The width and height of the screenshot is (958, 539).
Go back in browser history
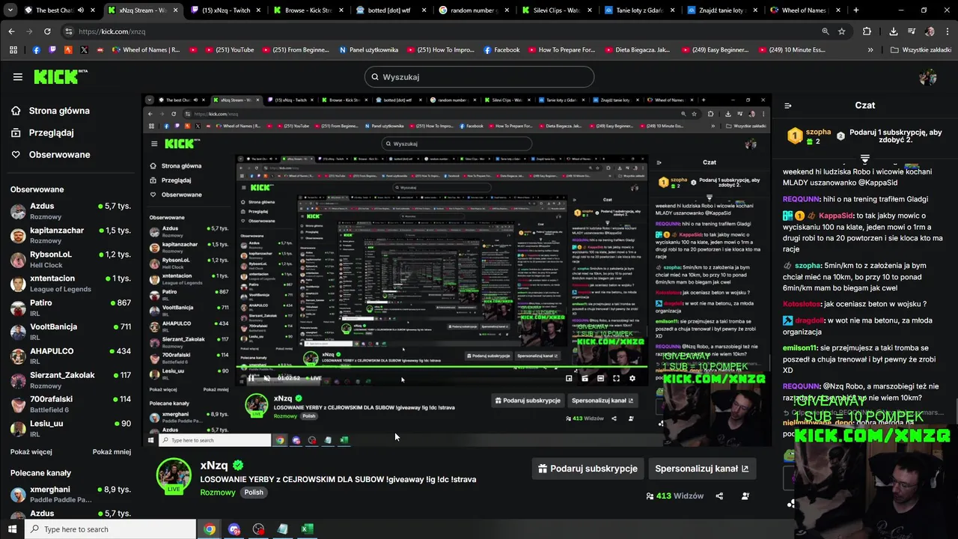point(11,31)
